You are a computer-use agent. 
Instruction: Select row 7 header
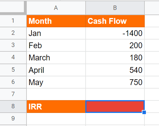tap(13, 94)
